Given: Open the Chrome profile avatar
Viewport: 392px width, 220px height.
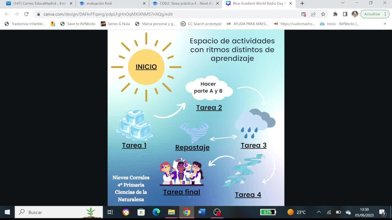Looking at the screenshot, I should [355, 14].
